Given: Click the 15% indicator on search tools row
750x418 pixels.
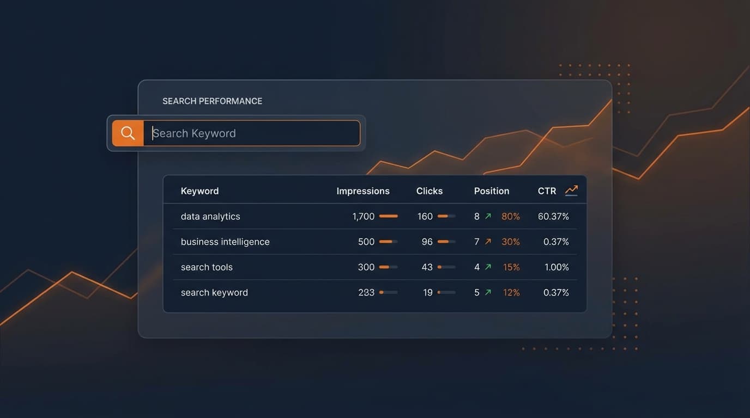Looking at the screenshot, I should tap(511, 267).
